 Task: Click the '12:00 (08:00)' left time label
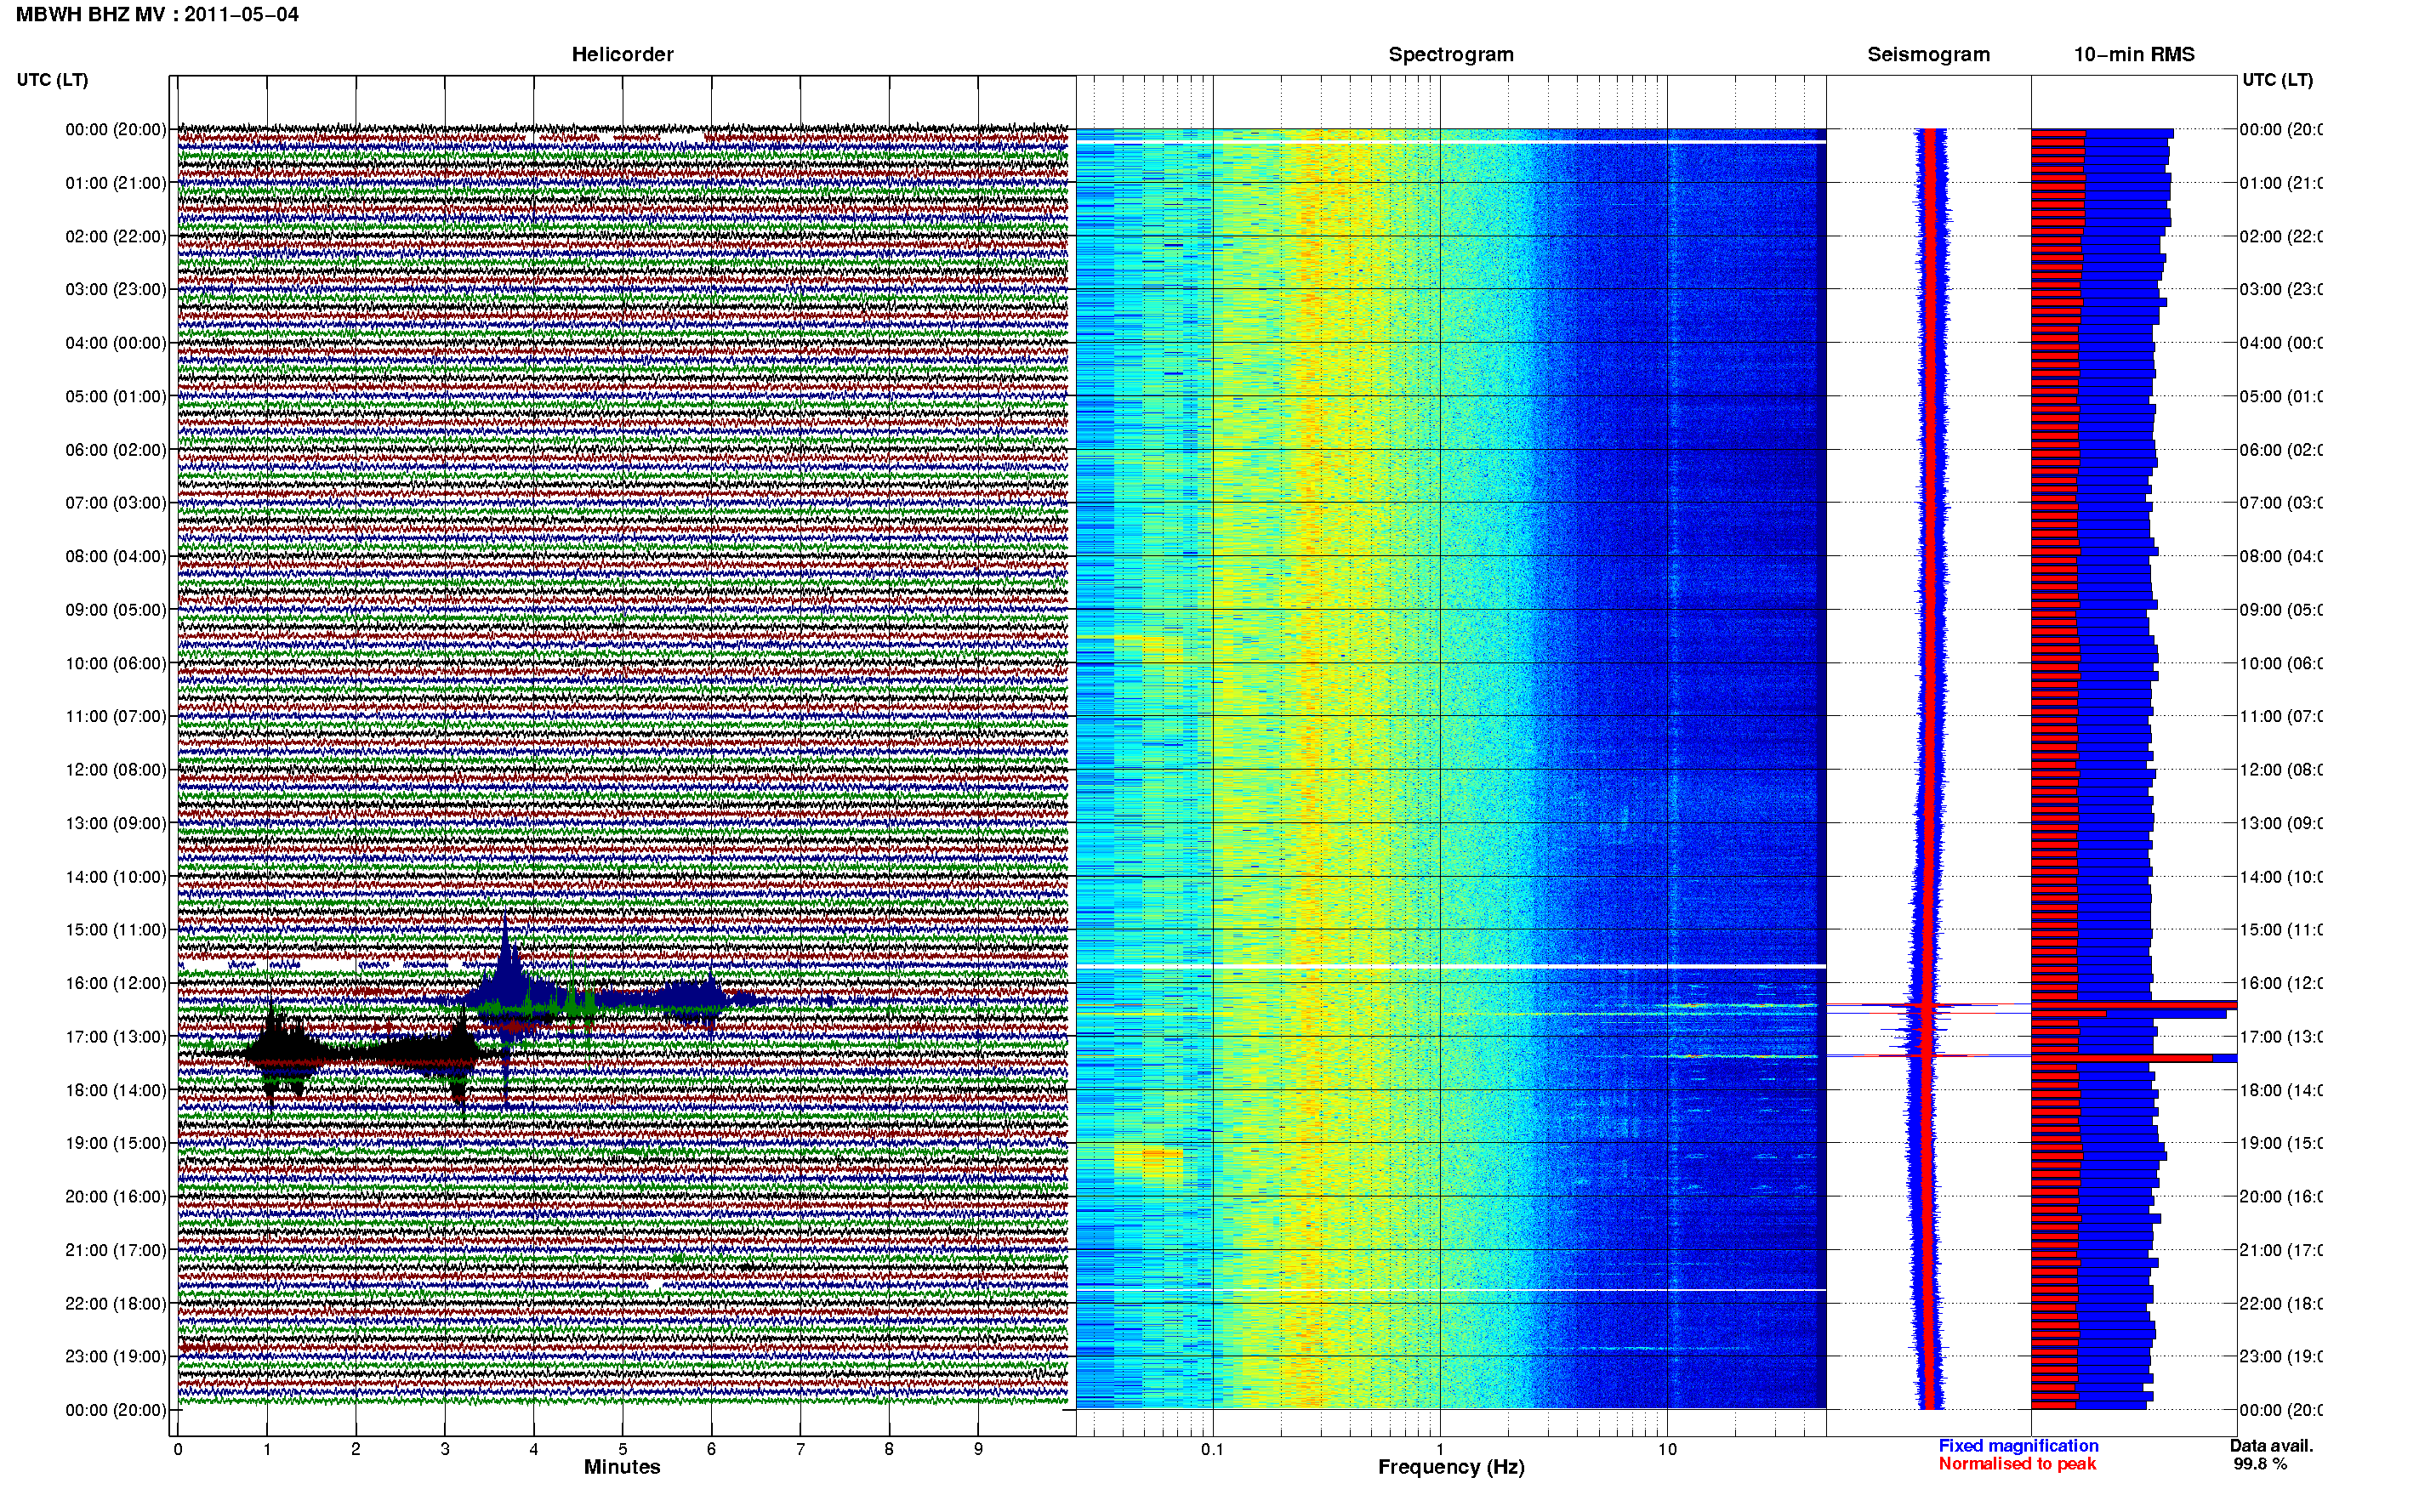tap(116, 770)
